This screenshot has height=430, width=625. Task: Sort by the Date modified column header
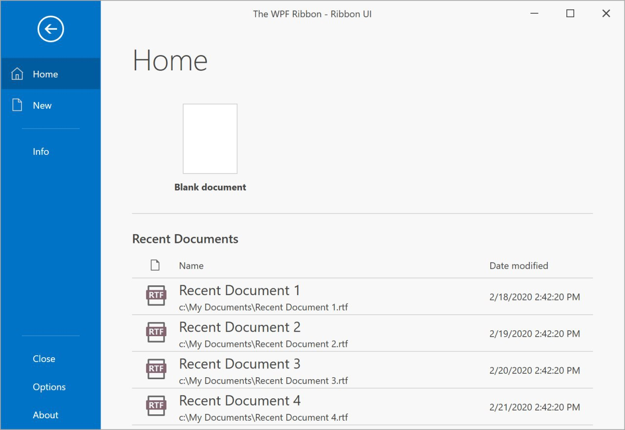tap(519, 266)
